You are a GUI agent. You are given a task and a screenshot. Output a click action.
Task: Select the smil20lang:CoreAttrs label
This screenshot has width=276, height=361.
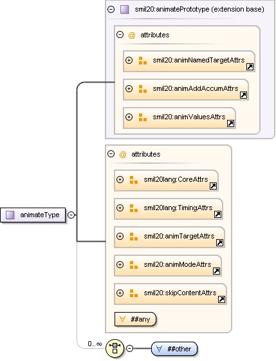point(176,179)
